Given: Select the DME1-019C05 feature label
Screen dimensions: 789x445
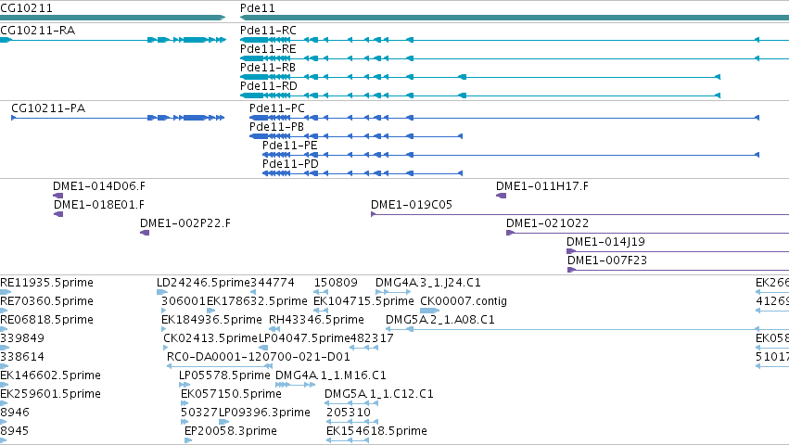Looking at the screenshot, I should pos(412,205).
